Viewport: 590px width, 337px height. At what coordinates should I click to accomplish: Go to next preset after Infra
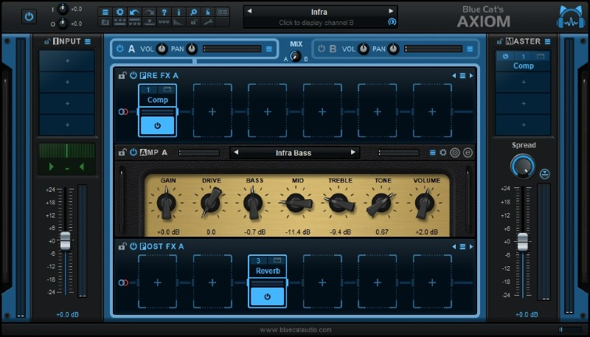coord(391,11)
